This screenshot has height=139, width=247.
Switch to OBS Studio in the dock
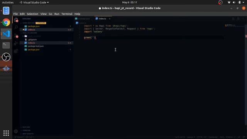[6, 57]
